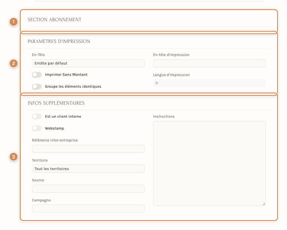Toggle the Webstamp switch
Screen dimensions: 287x230
coord(37,128)
